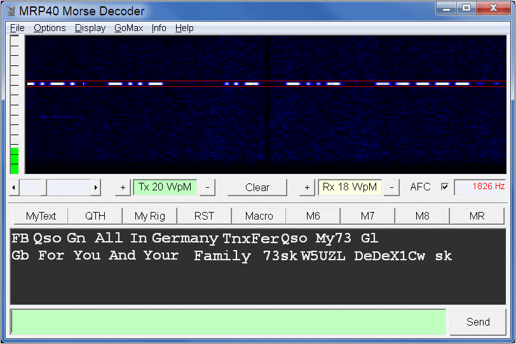Open the Display menu

coord(90,28)
